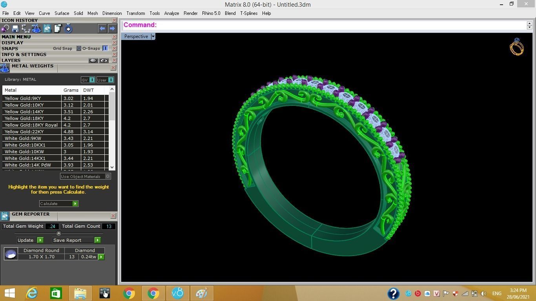
Task: Click the Gem Reporter icon in Icon History
Action: (47, 29)
